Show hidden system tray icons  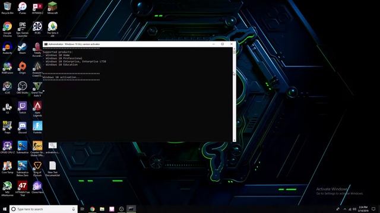(345, 209)
